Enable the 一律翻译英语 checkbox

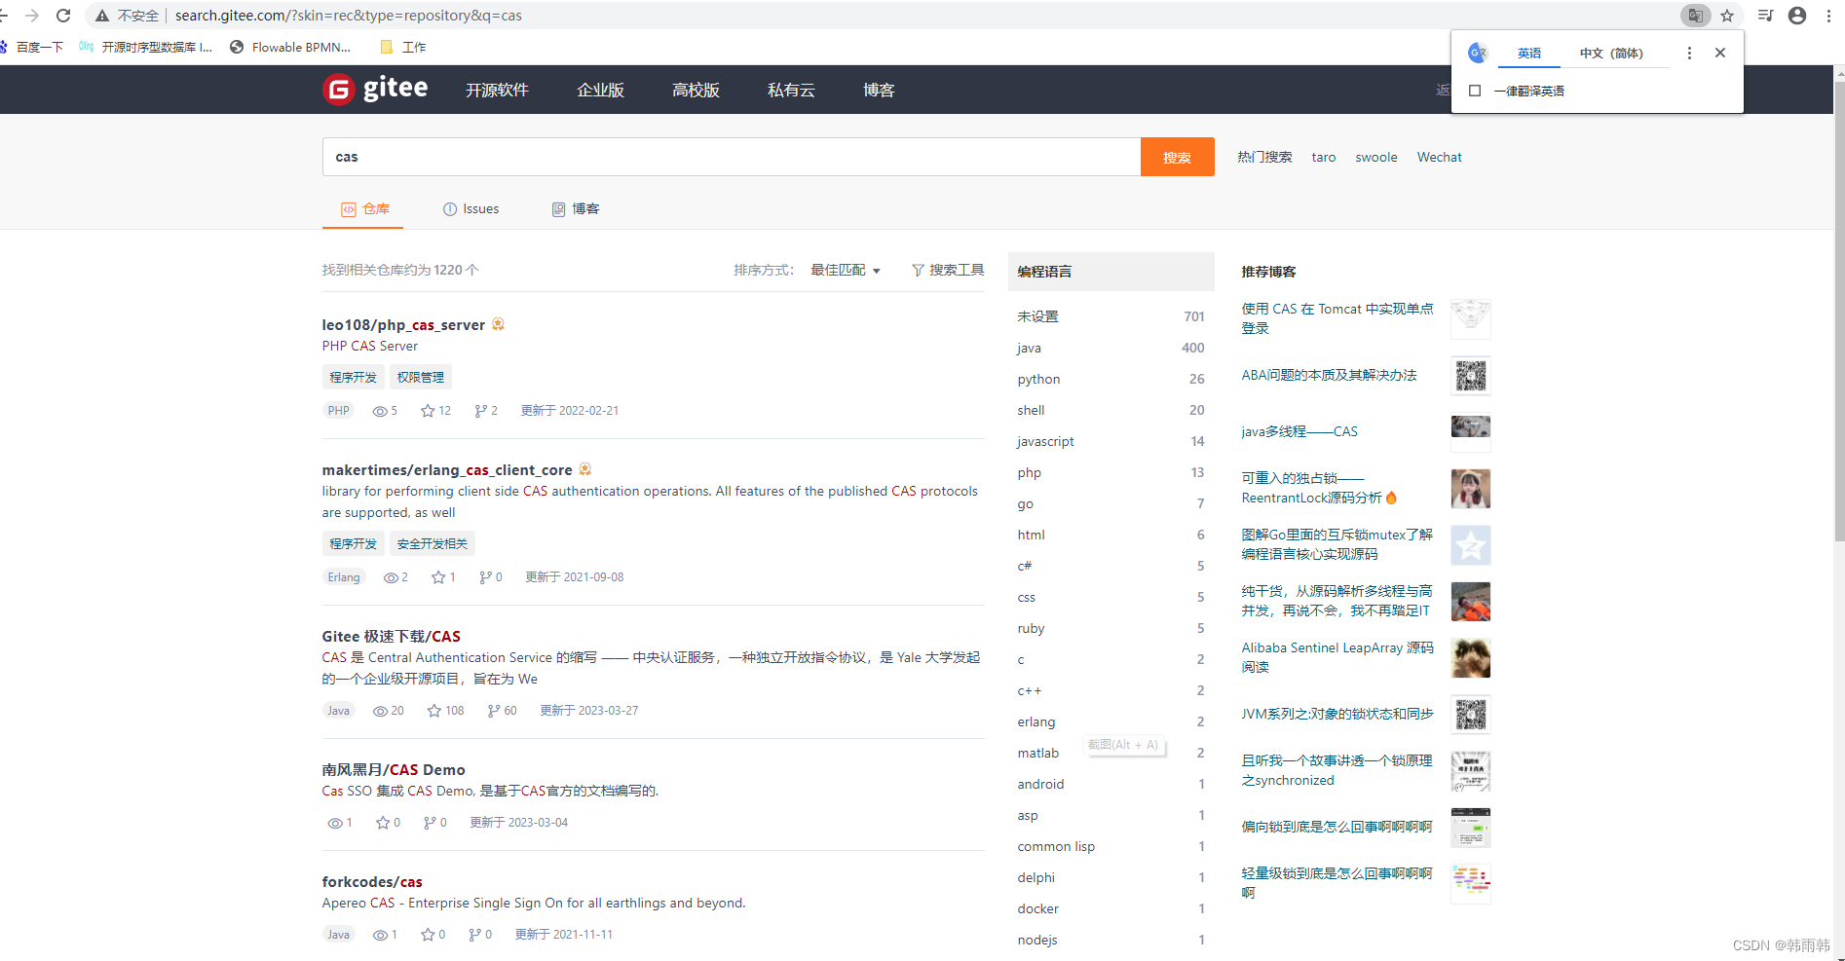coord(1475,90)
